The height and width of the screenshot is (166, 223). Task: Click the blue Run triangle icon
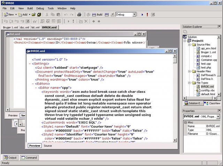pos(142,15)
